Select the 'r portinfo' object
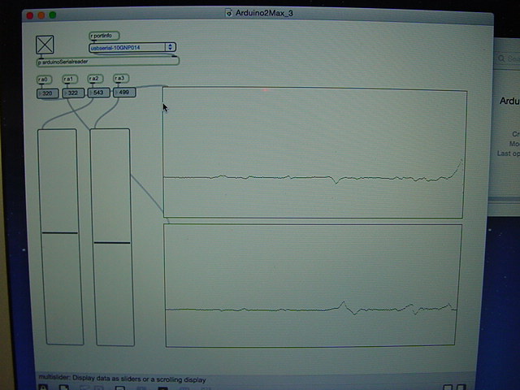Image resolution: width=520 pixels, height=390 pixels. pos(104,36)
